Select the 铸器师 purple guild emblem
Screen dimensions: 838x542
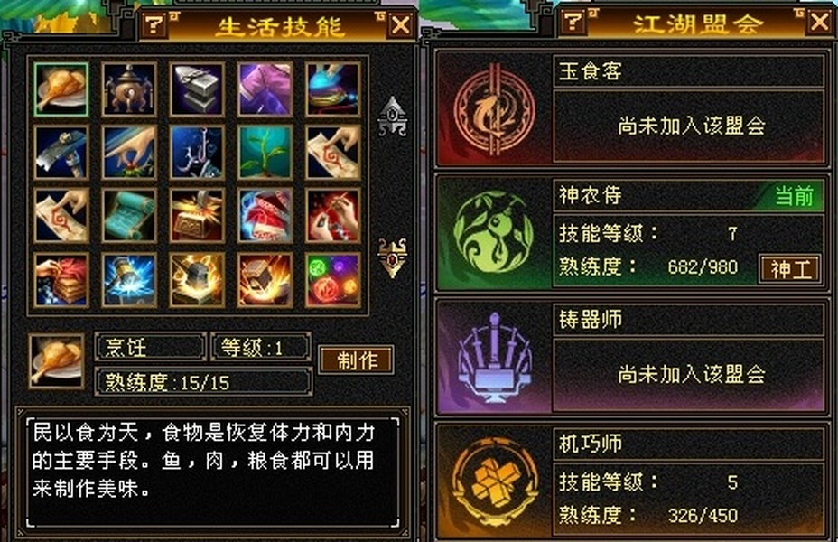[494, 357]
